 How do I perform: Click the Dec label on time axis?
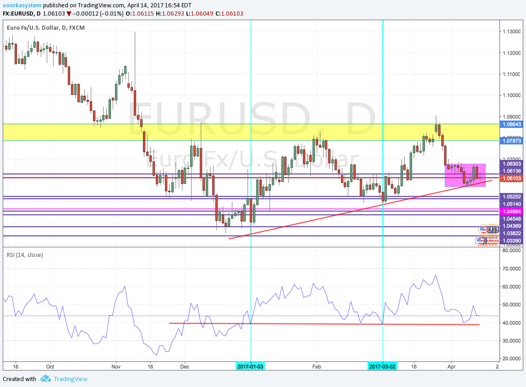pyautogui.click(x=185, y=366)
